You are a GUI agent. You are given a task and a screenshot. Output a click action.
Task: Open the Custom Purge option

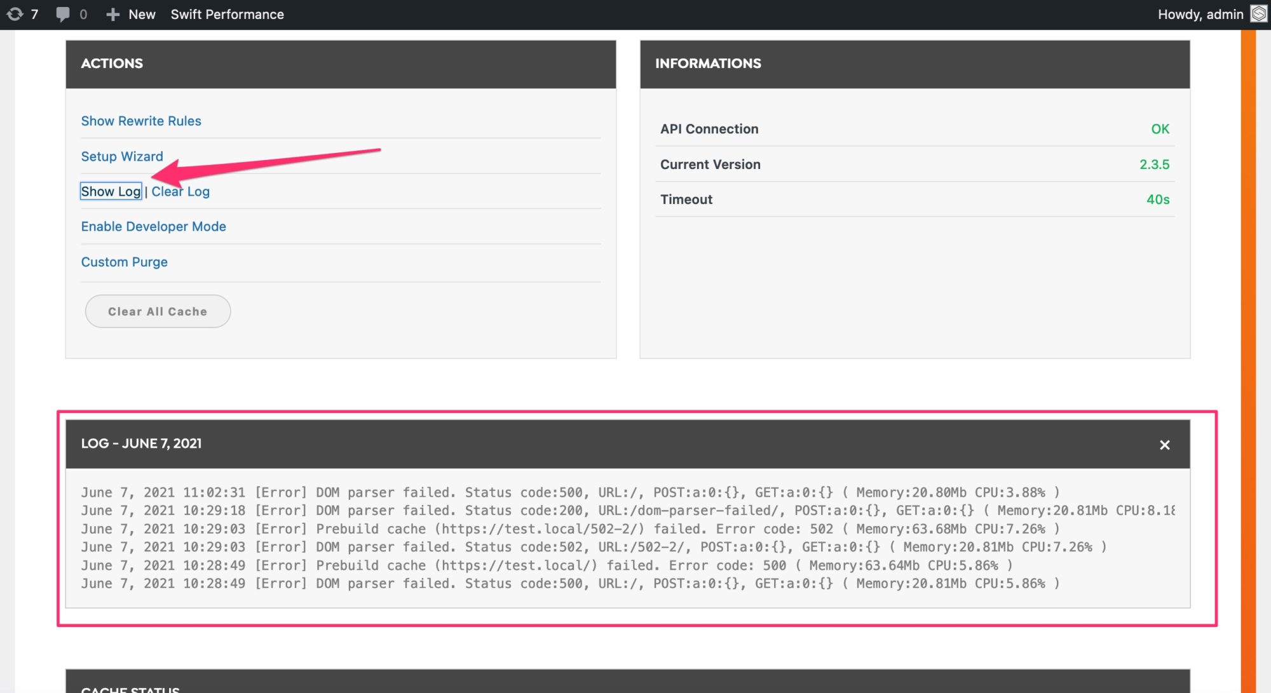125,262
